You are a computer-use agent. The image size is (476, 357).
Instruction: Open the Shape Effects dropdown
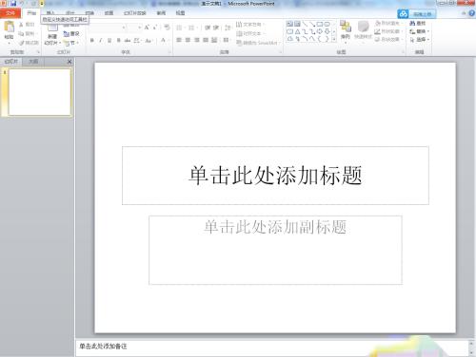tap(388, 39)
